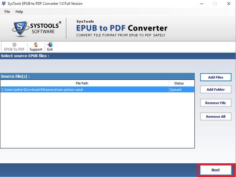Click the Remove File button
Image resolution: width=236 pixels, height=177 pixels.
[216, 103]
